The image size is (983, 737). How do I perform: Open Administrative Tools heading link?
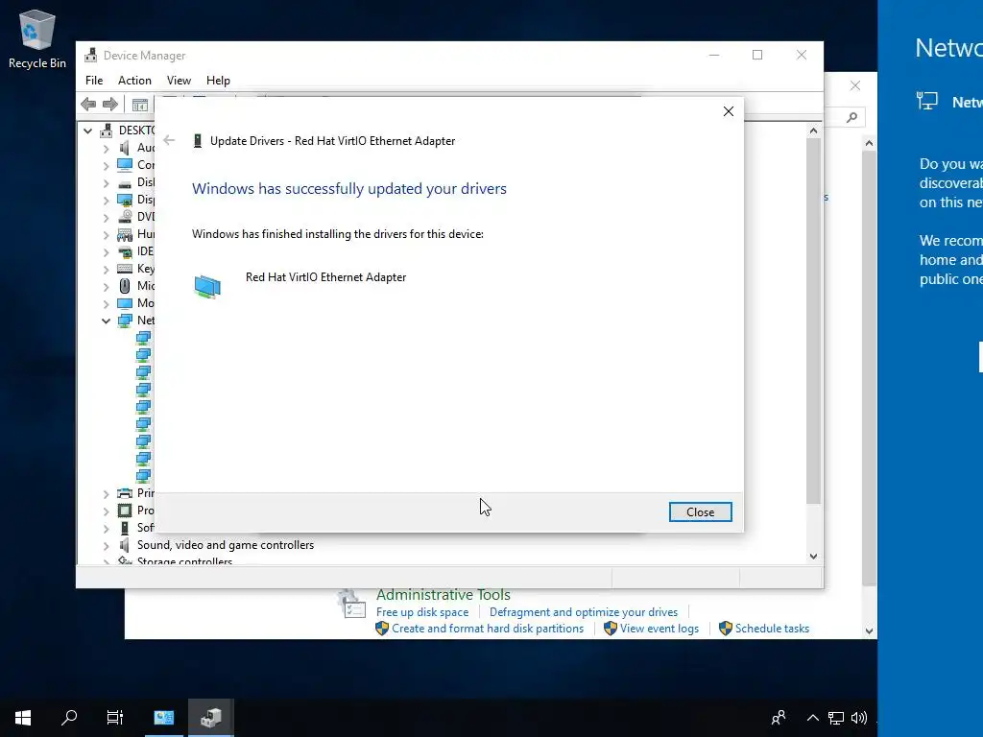(x=443, y=595)
